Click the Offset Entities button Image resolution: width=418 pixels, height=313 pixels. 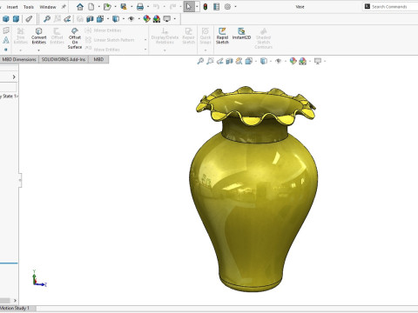point(57,36)
